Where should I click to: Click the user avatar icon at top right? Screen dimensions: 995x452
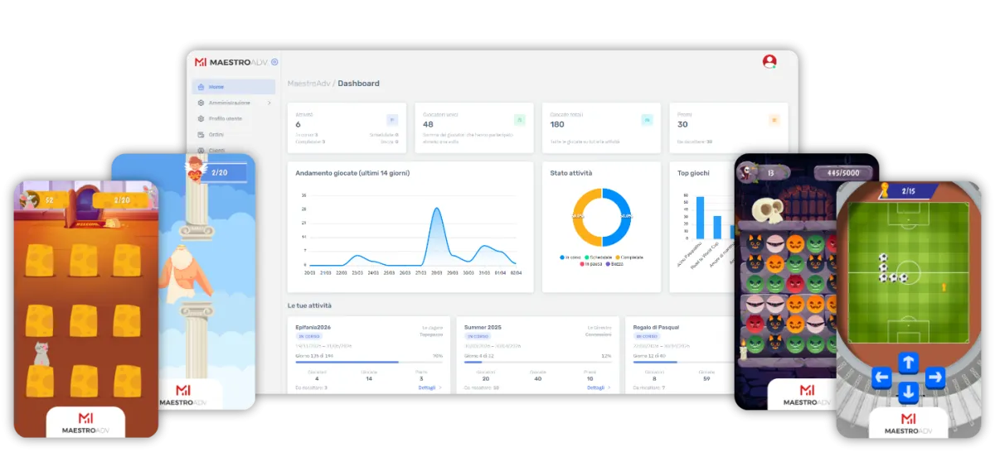pos(769,61)
